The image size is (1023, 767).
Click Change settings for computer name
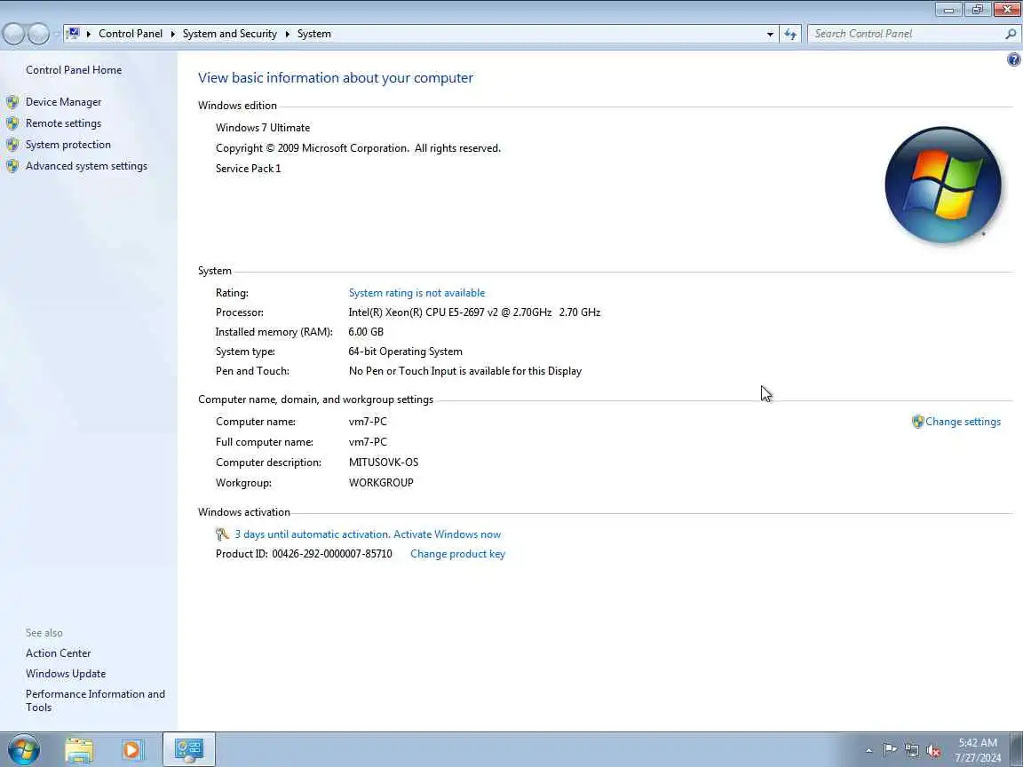963,422
